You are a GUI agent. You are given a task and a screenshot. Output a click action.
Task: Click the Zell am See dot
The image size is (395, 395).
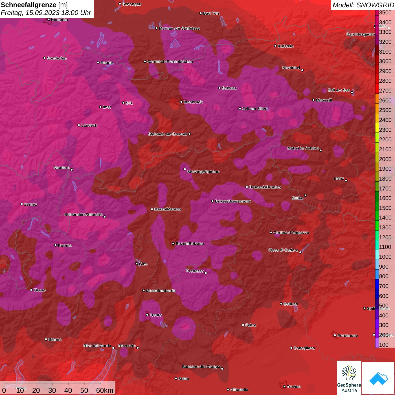[352, 93]
